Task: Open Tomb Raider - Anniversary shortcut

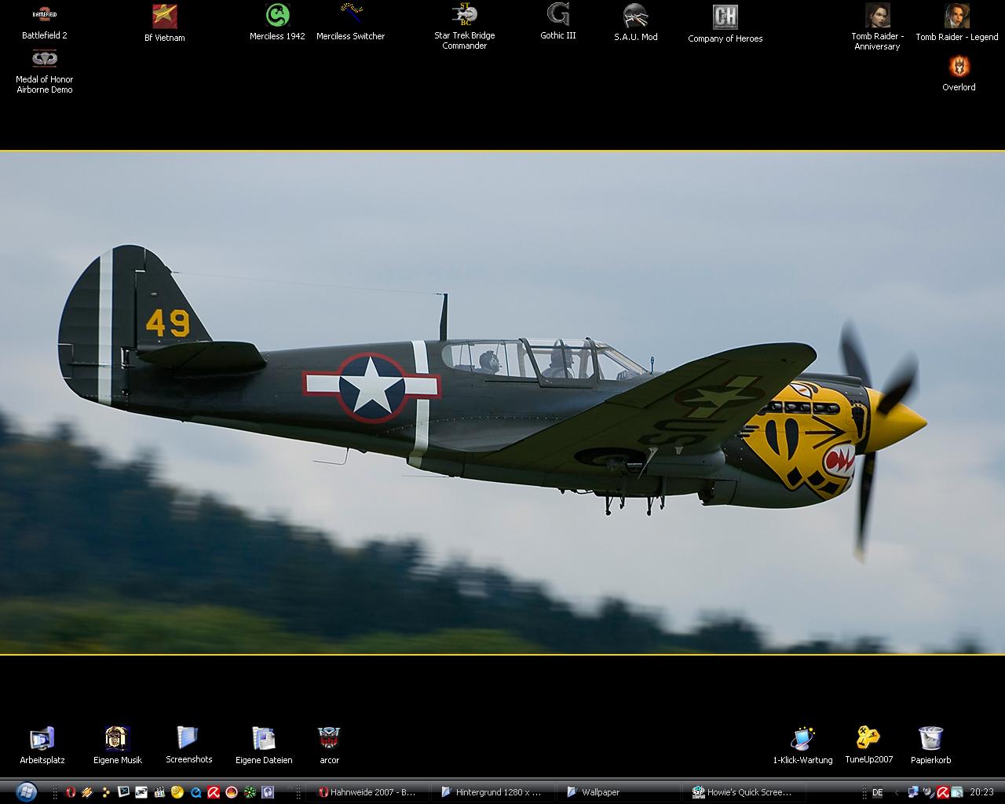Action: click(x=877, y=16)
